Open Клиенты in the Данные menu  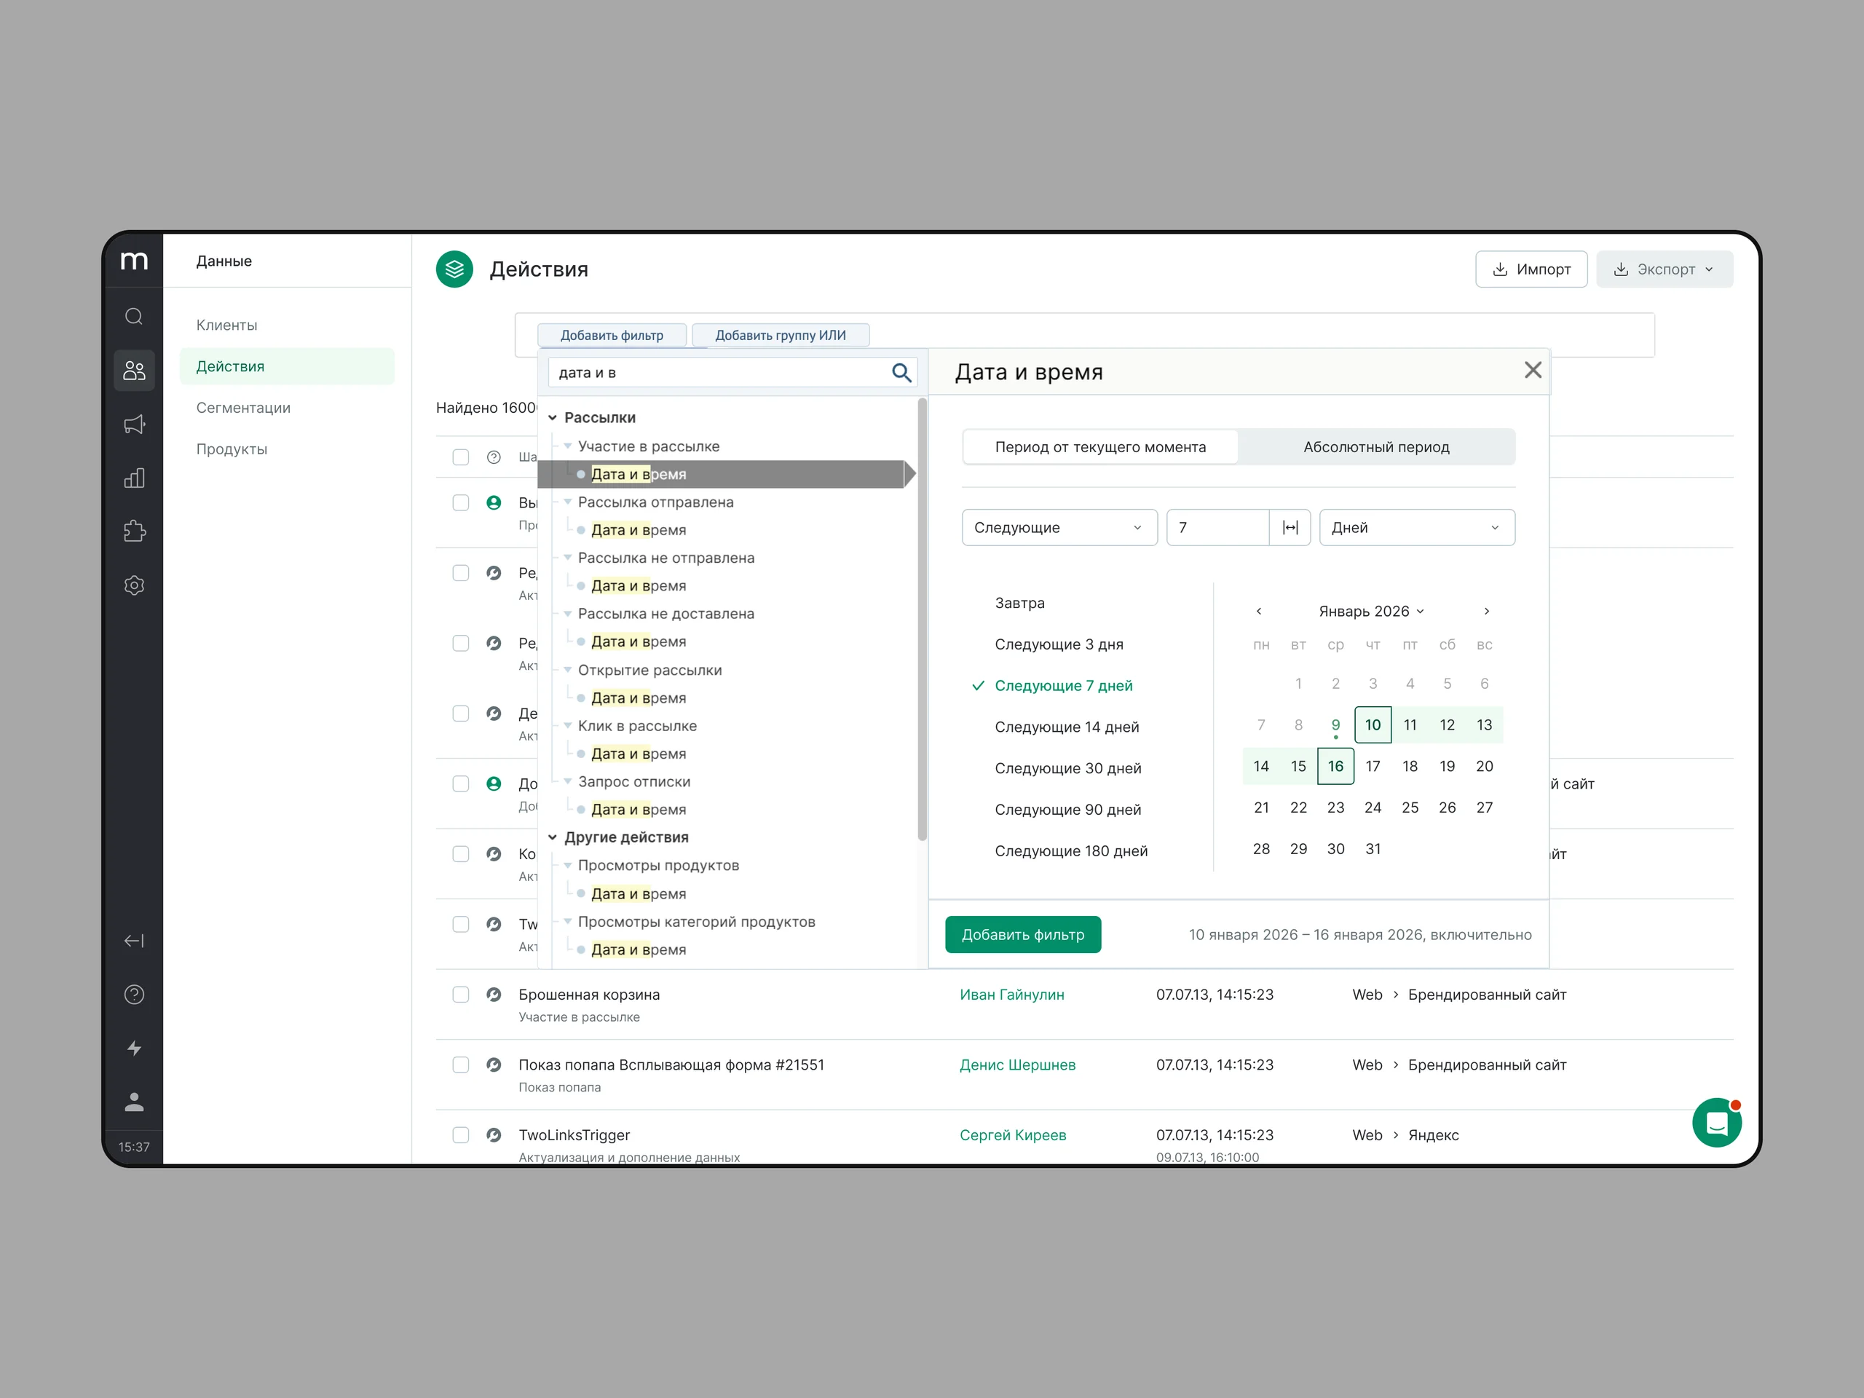point(226,325)
